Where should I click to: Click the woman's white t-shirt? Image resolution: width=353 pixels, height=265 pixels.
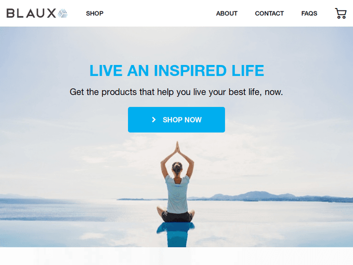(177, 194)
